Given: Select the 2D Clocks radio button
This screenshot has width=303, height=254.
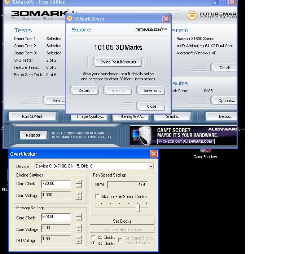Looking at the screenshot, I should pyautogui.click(x=93, y=237).
